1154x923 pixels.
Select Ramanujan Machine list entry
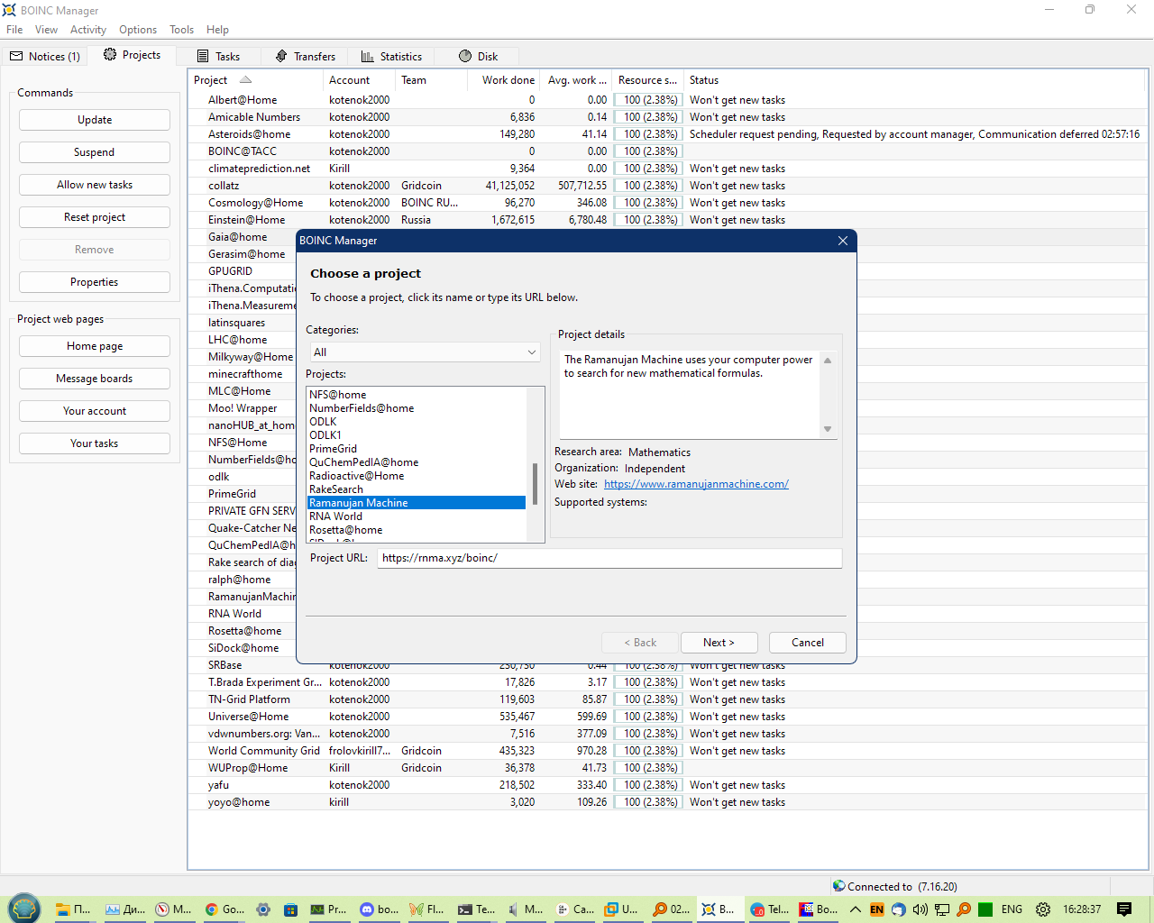[x=416, y=503]
